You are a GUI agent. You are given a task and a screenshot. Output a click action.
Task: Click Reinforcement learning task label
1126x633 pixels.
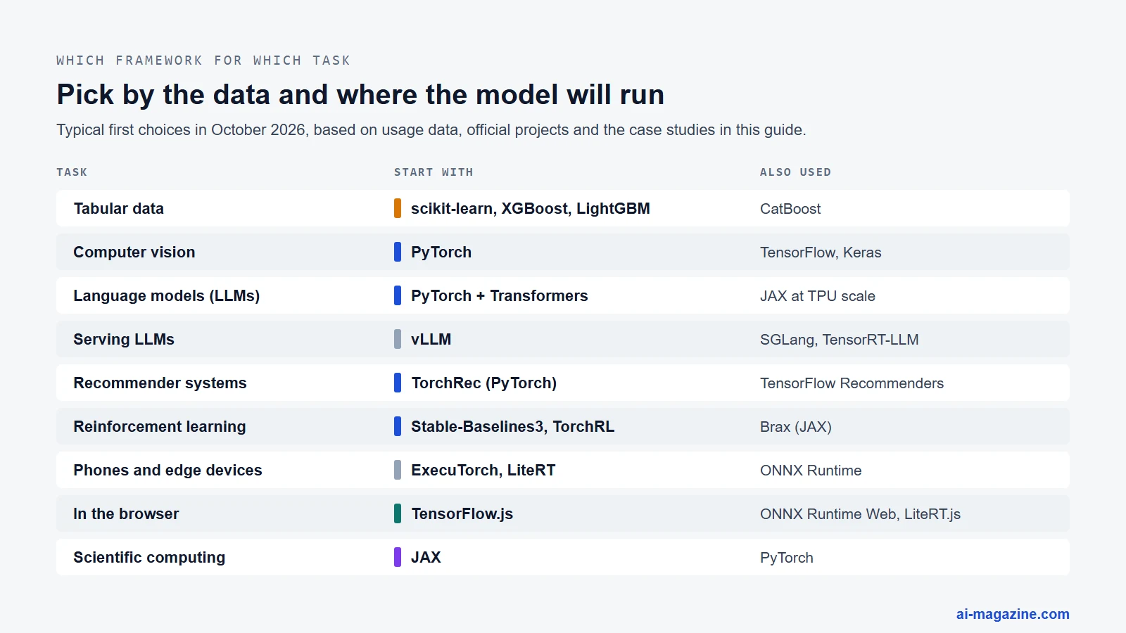point(160,426)
